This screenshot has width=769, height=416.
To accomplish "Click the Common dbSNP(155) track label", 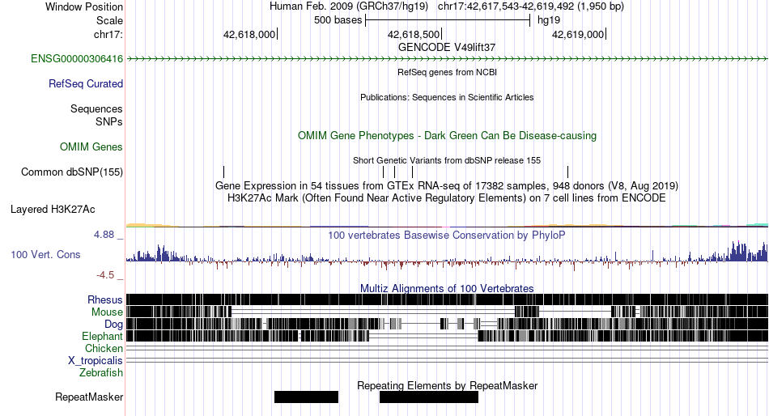I will tap(72, 172).
